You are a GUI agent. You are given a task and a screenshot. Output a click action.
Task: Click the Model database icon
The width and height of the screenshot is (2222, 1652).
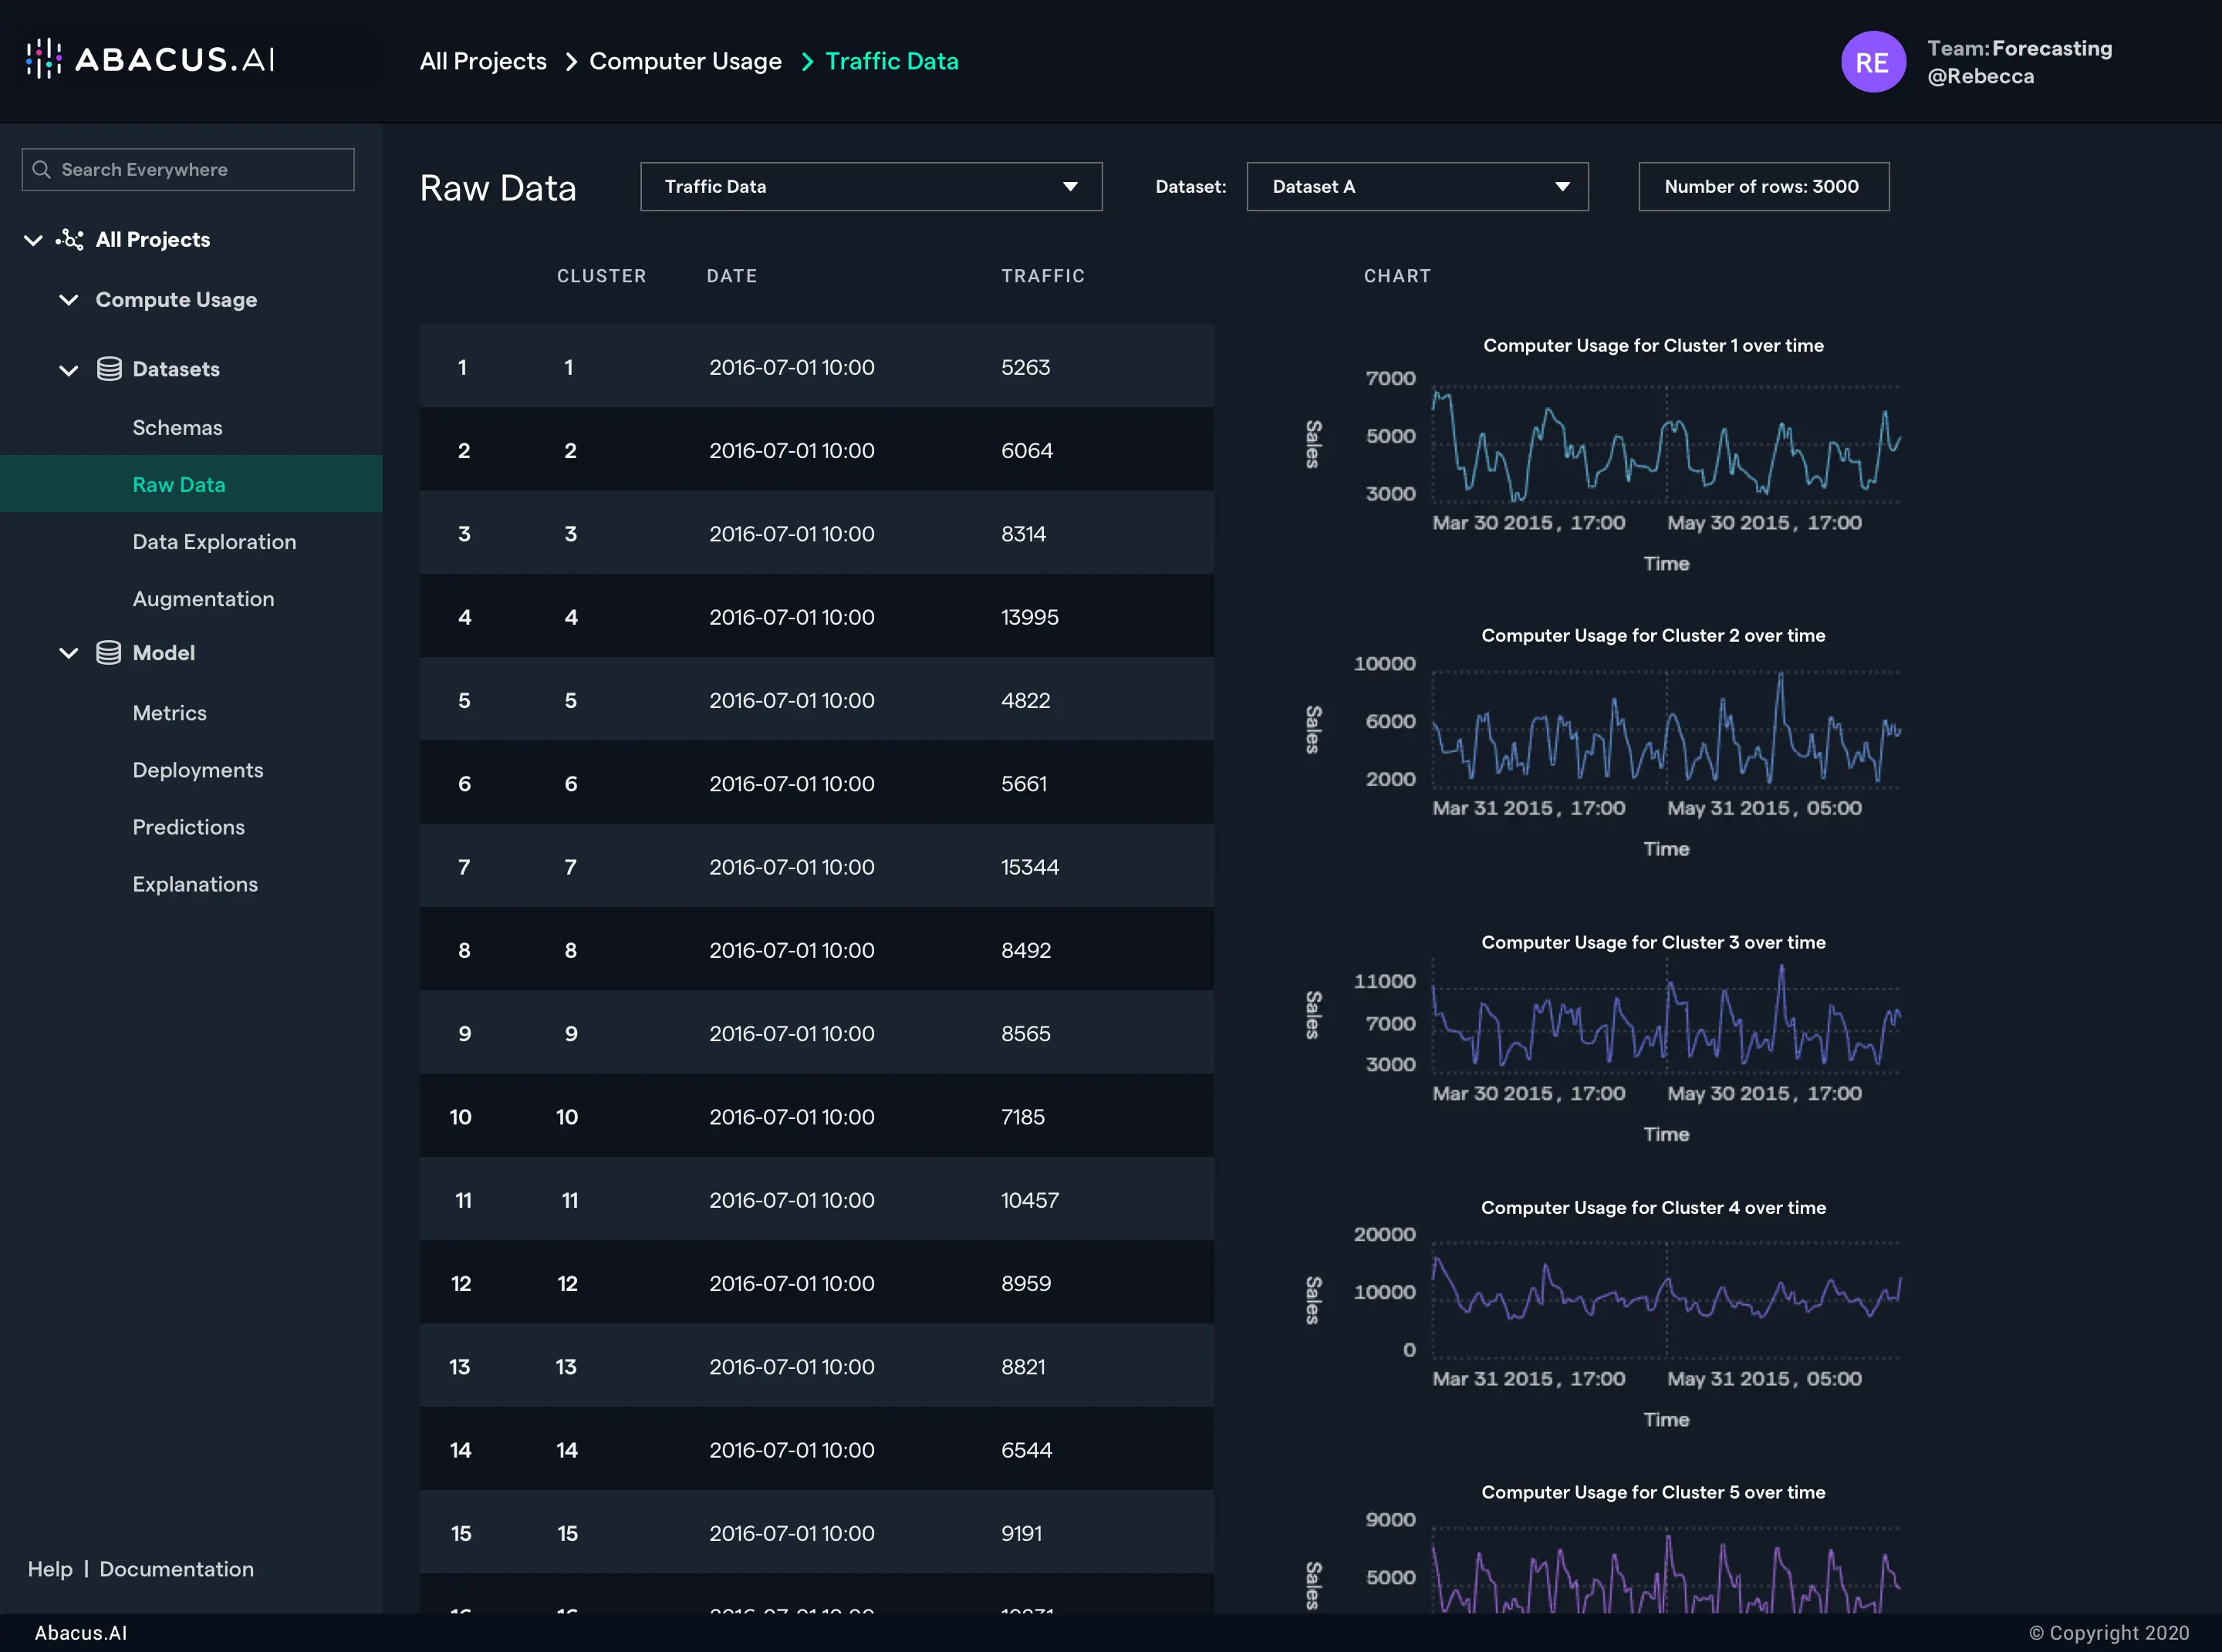tap(109, 653)
